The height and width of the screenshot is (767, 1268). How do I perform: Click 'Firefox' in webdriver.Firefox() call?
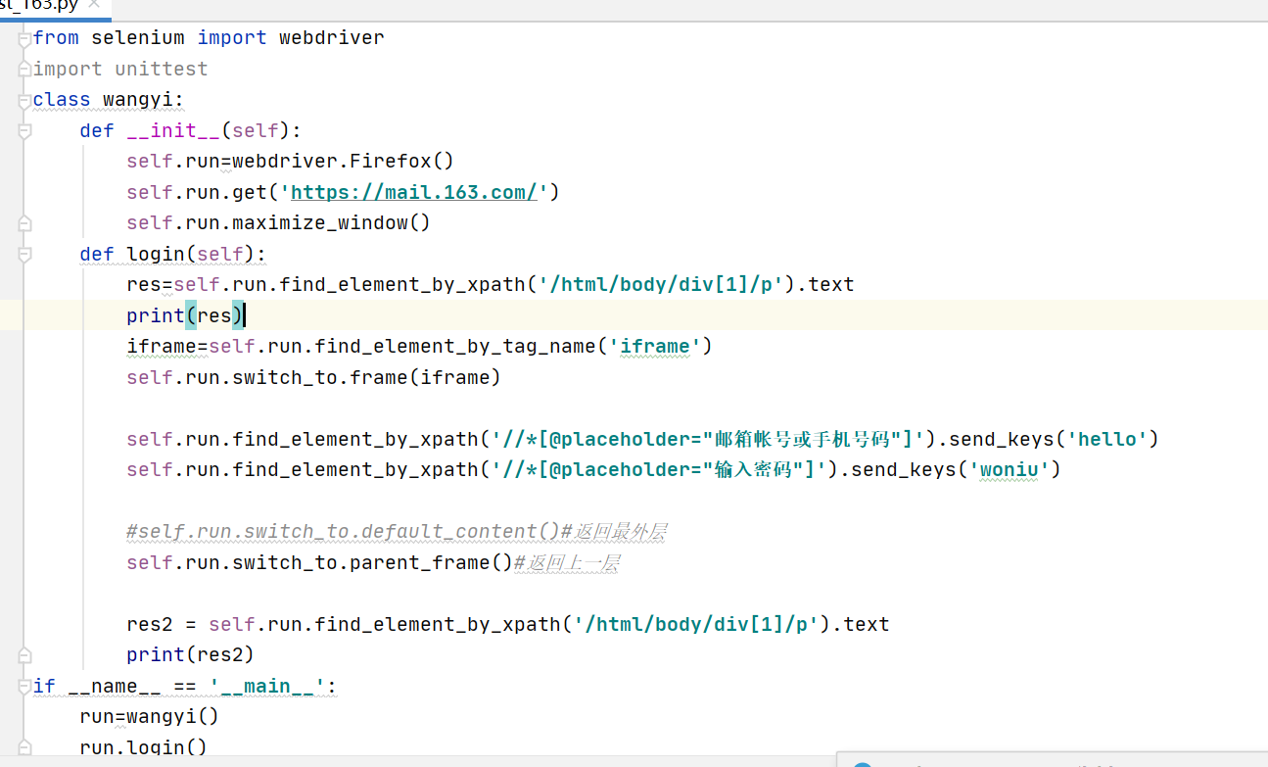(x=391, y=162)
